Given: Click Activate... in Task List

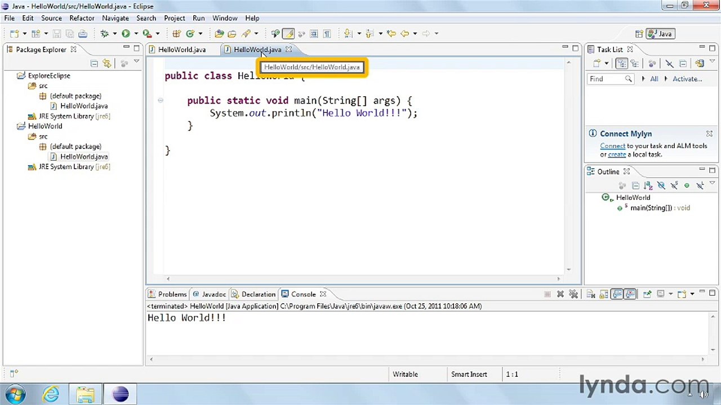Looking at the screenshot, I should 687,79.
